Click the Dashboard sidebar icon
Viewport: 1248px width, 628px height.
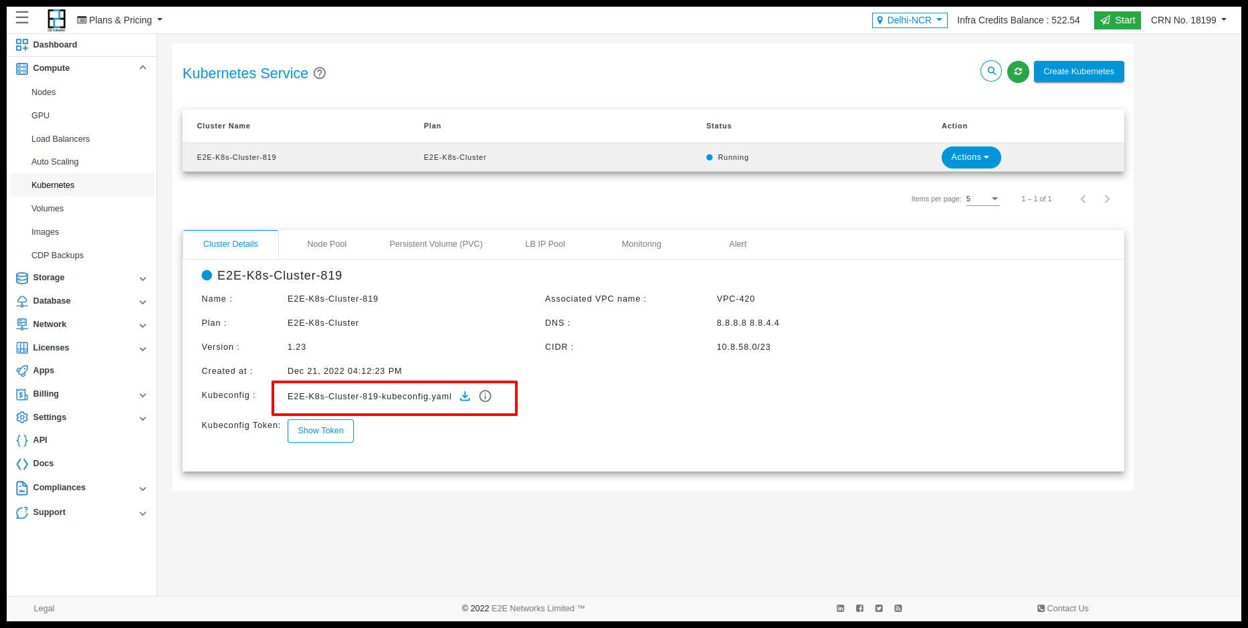[22, 45]
